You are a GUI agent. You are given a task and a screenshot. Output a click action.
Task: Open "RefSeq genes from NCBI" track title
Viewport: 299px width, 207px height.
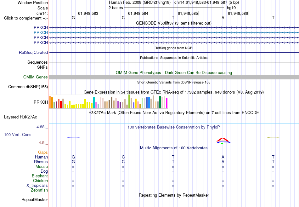(174, 48)
